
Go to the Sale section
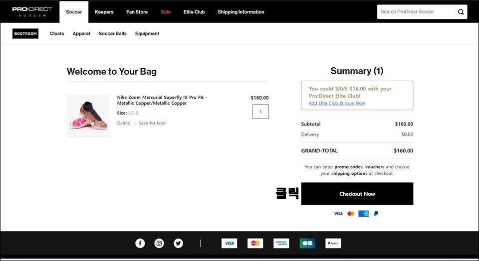pos(166,12)
